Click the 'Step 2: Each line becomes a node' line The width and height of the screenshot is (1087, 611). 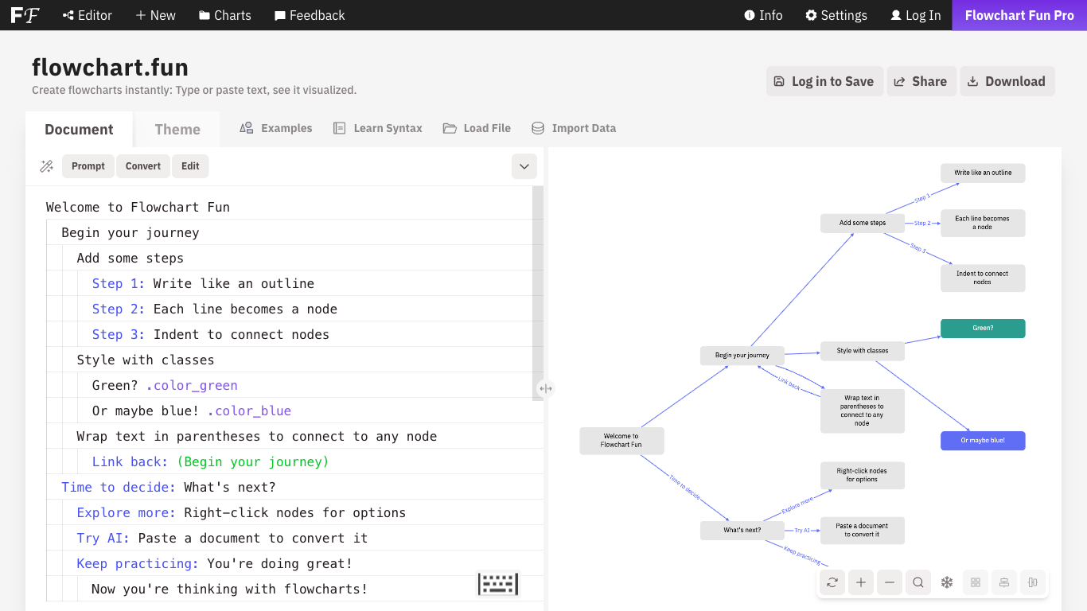click(215, 309)
